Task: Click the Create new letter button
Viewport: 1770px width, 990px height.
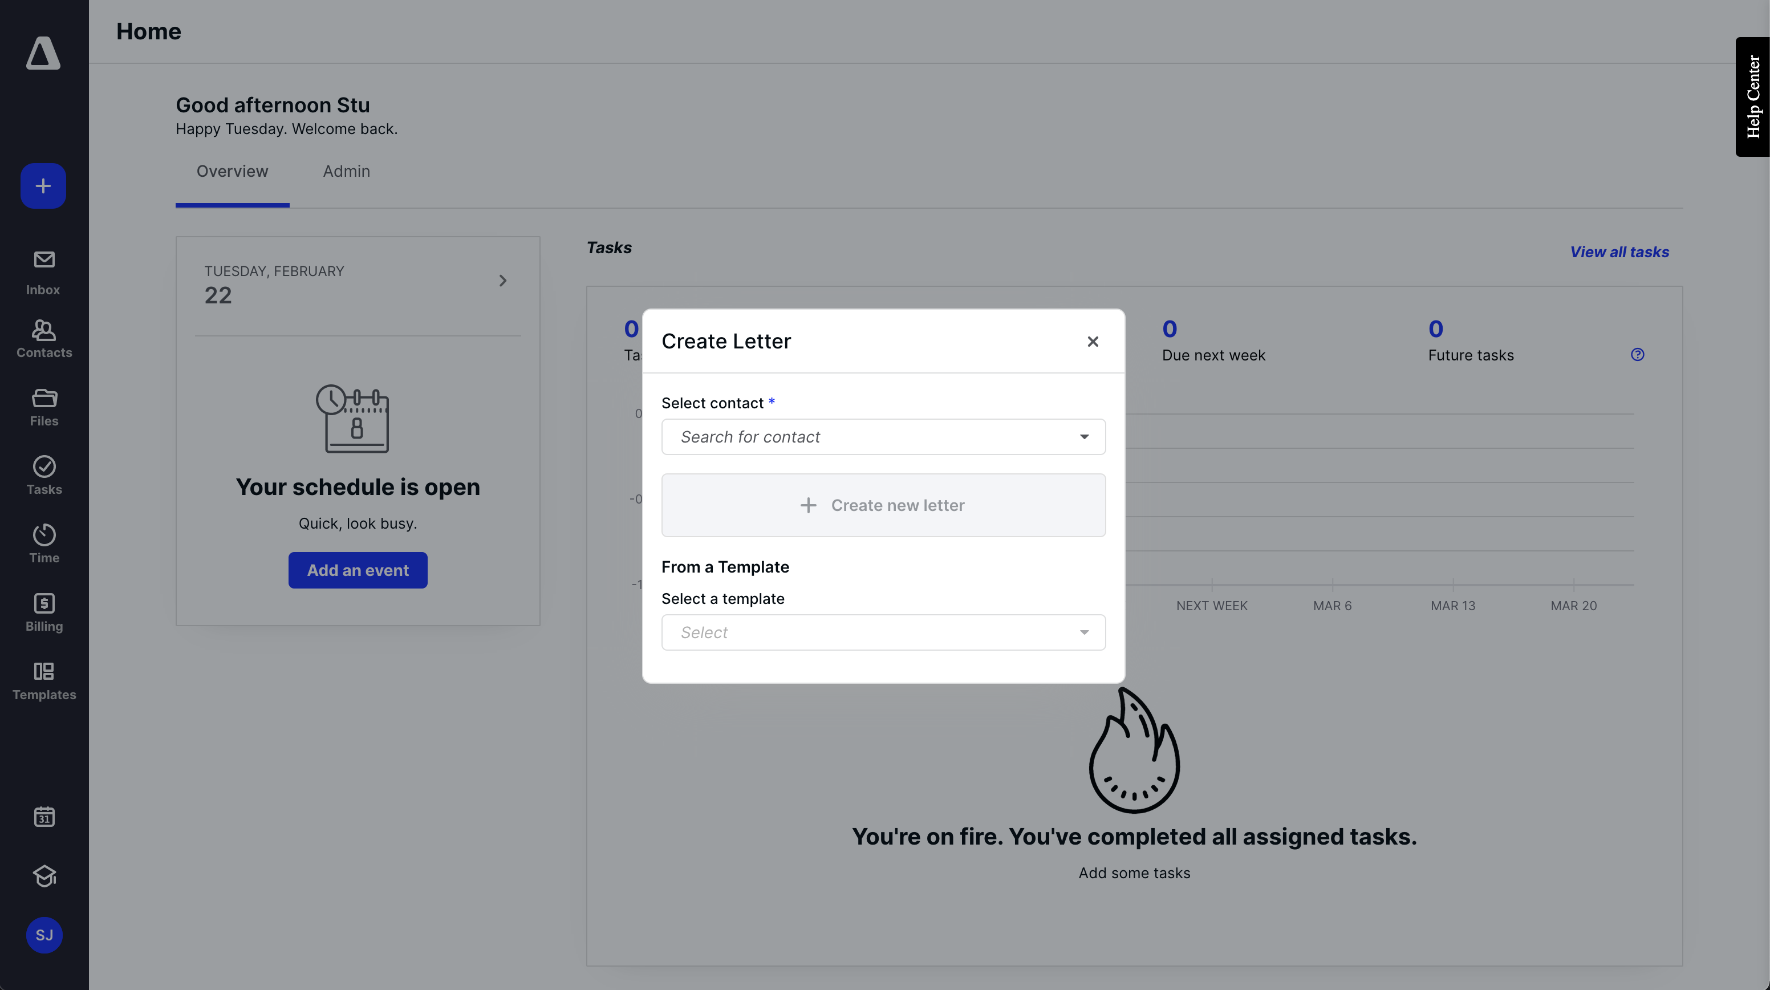Action: click(883, 505)
